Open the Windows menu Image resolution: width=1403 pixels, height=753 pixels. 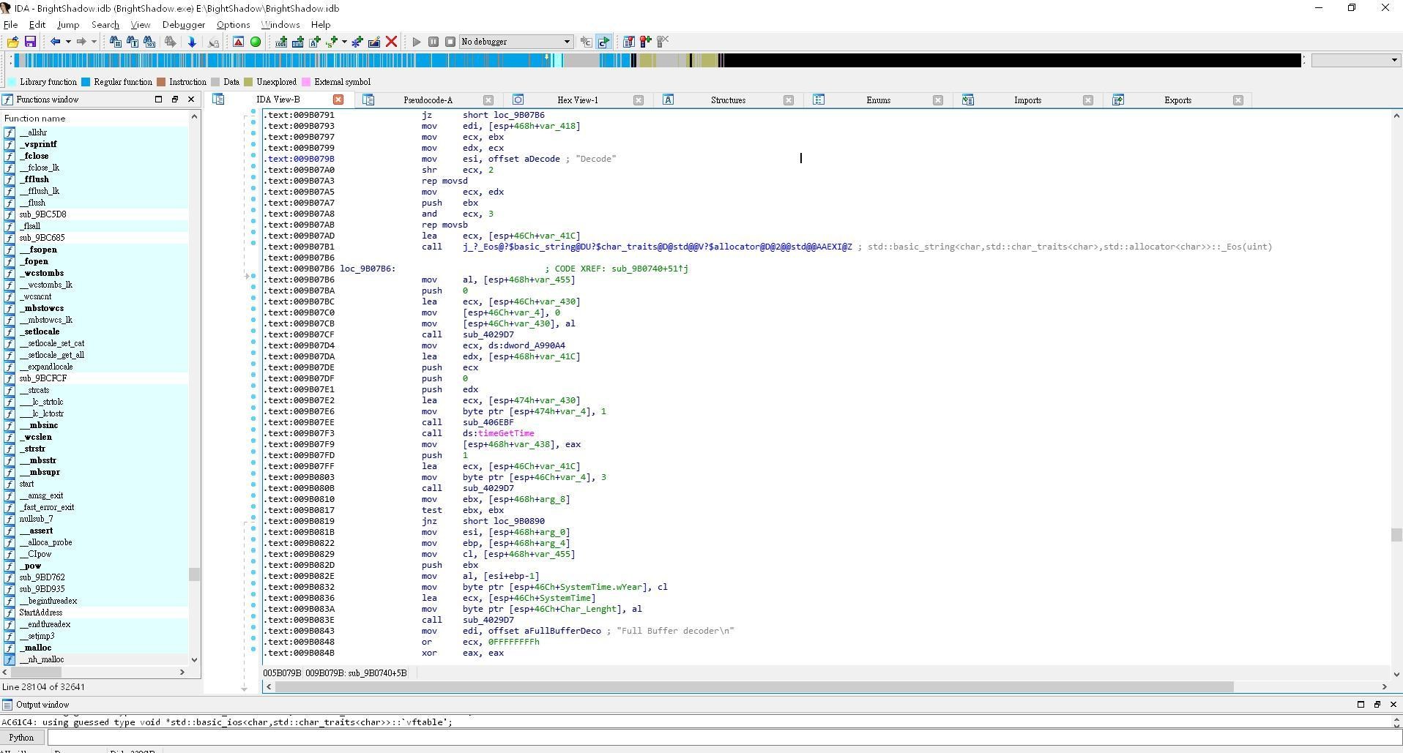(x=280, y=25)
